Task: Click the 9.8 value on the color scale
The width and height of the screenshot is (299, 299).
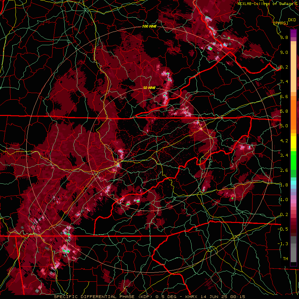Action: [284, 37]
